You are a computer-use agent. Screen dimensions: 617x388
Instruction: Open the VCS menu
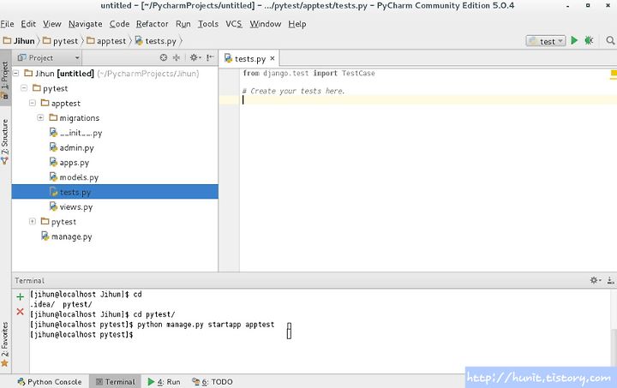(234, 24)
